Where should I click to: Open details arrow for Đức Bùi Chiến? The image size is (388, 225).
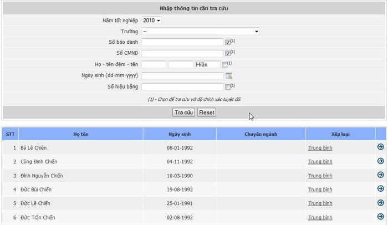tap(381, 188)
